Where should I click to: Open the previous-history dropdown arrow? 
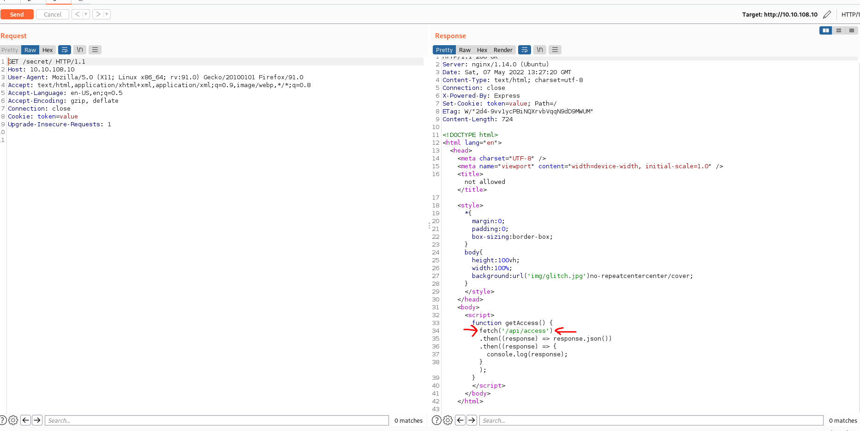[x=86, y=14]
